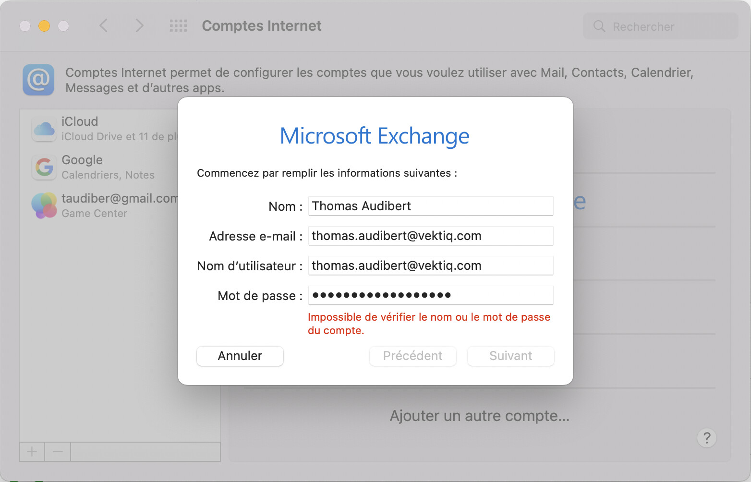
Task: Click the Précédent button
Action: (413, 356)
